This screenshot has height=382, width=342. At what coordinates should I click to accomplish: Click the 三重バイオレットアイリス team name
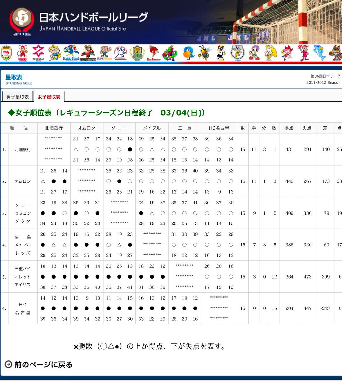pos(23,277)
